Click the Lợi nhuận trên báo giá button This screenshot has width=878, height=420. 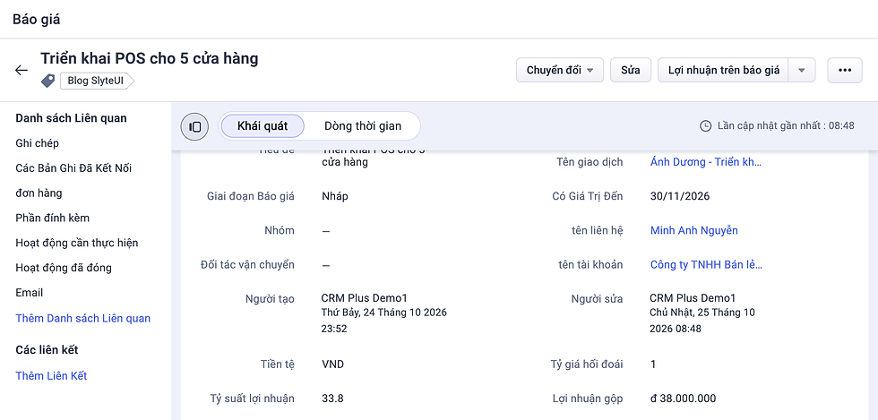pyautogui.click(x=723, y=70)
